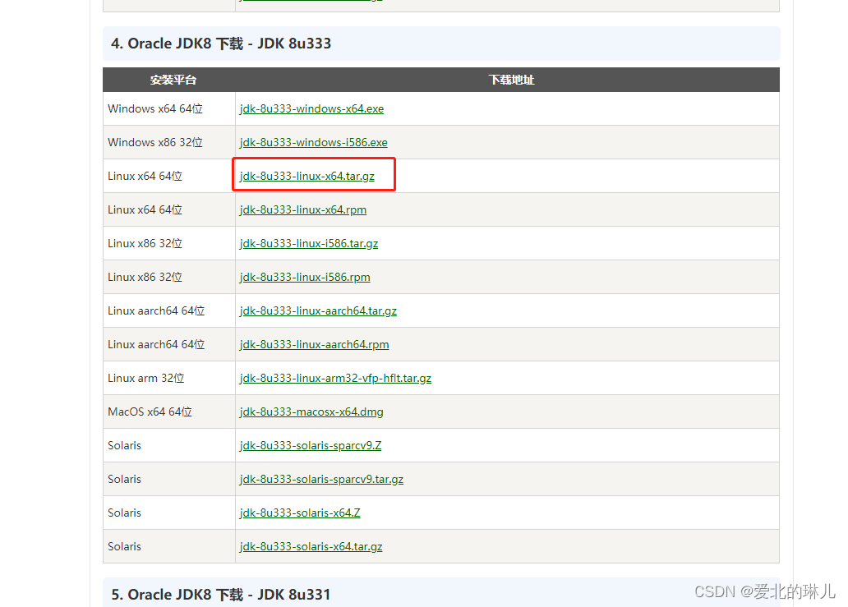
Task: Click the jdk-8u333-linux-aarch64.rpm link
Action: click(314, 344)
